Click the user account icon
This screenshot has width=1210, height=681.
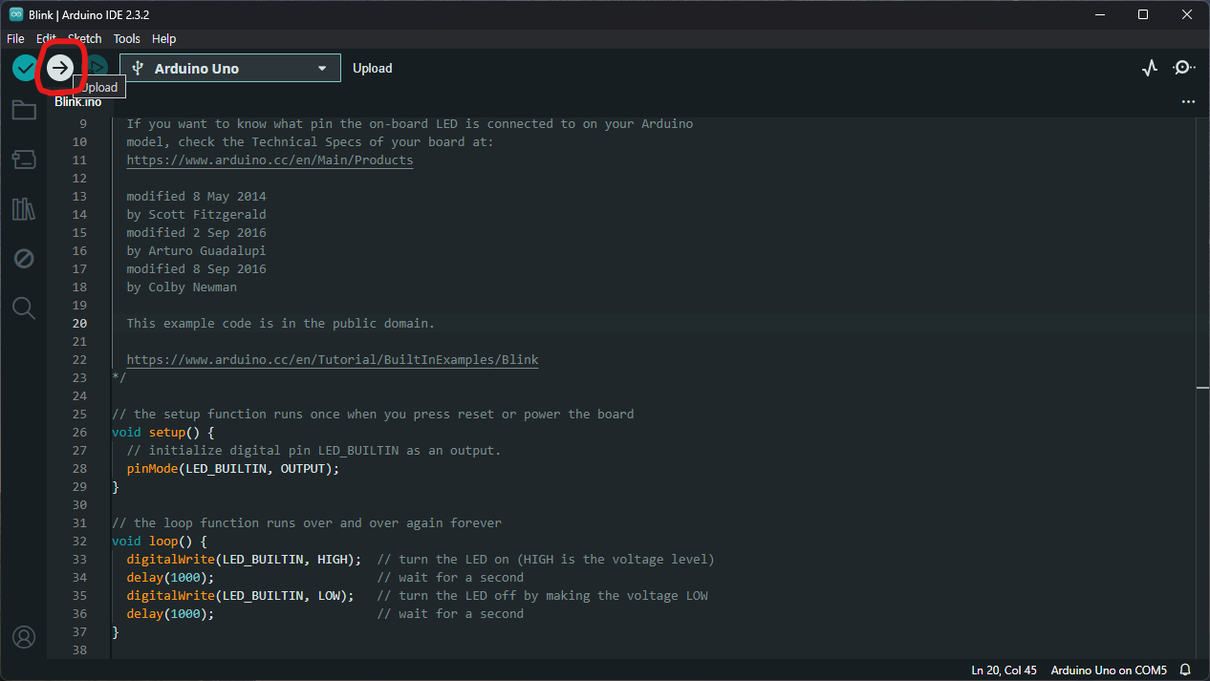coord(24,637)
